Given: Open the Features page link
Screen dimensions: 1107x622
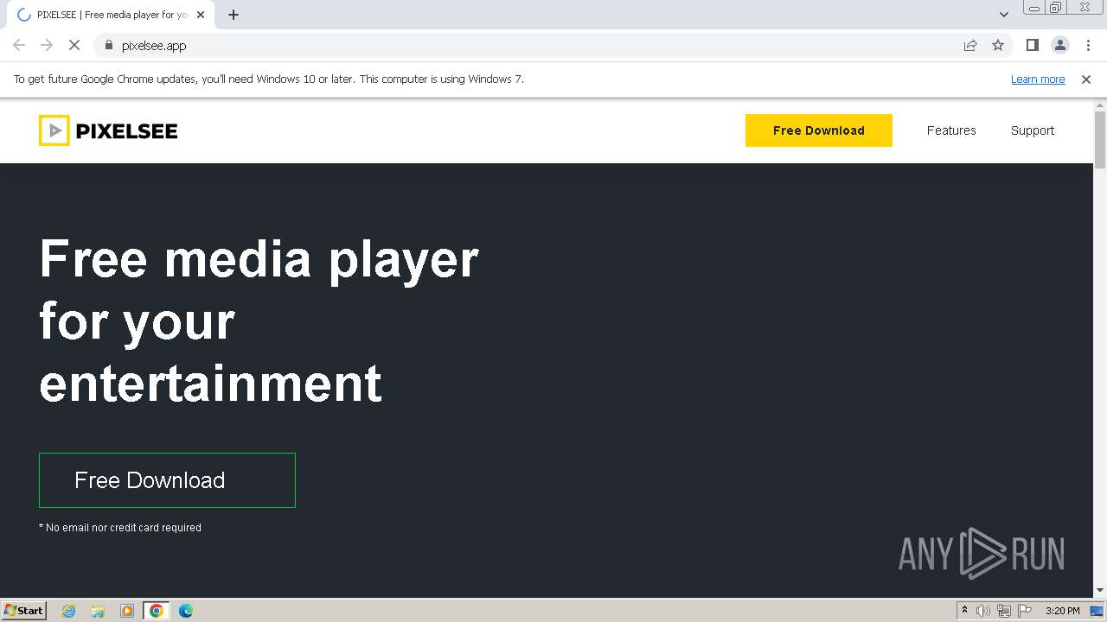Looking at the screenshot, I should [x=951, y=130].
